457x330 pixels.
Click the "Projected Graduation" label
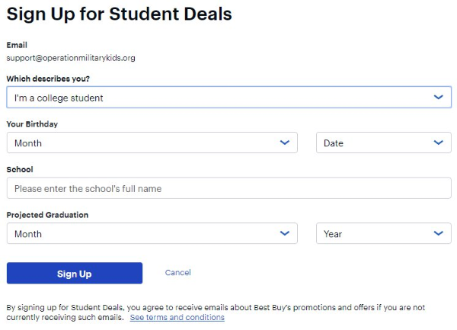47,215
